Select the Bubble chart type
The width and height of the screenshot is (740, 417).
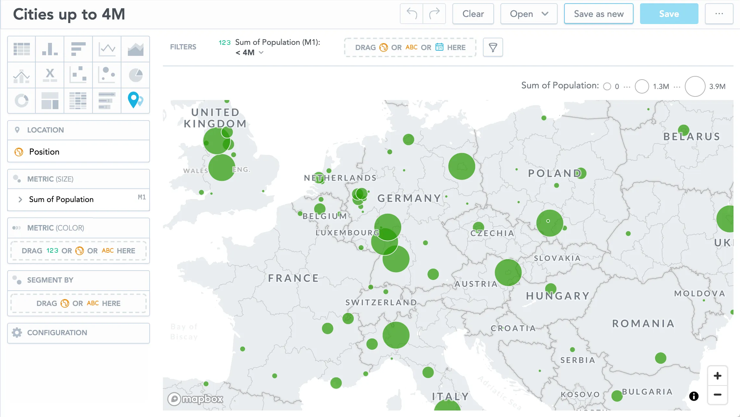coord(106,75)
